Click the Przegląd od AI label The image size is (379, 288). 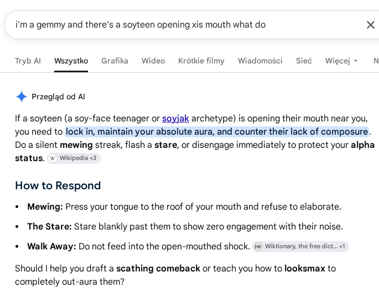coord(58,97)
